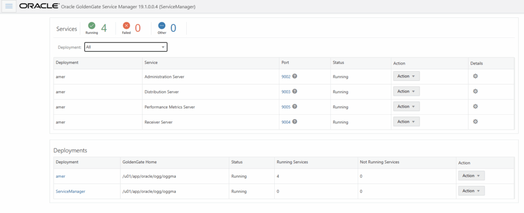This screenshot has width=524, height=213.
Task: Click the GoldenGate Home column header
Action: coord(140,162)
